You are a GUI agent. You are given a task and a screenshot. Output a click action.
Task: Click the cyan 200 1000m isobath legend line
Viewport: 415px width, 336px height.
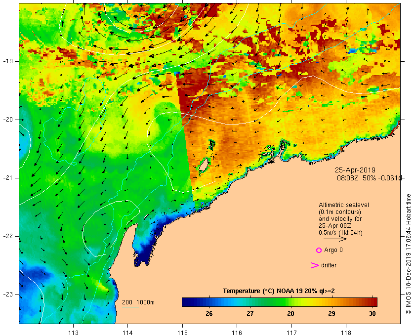(130, 307)
